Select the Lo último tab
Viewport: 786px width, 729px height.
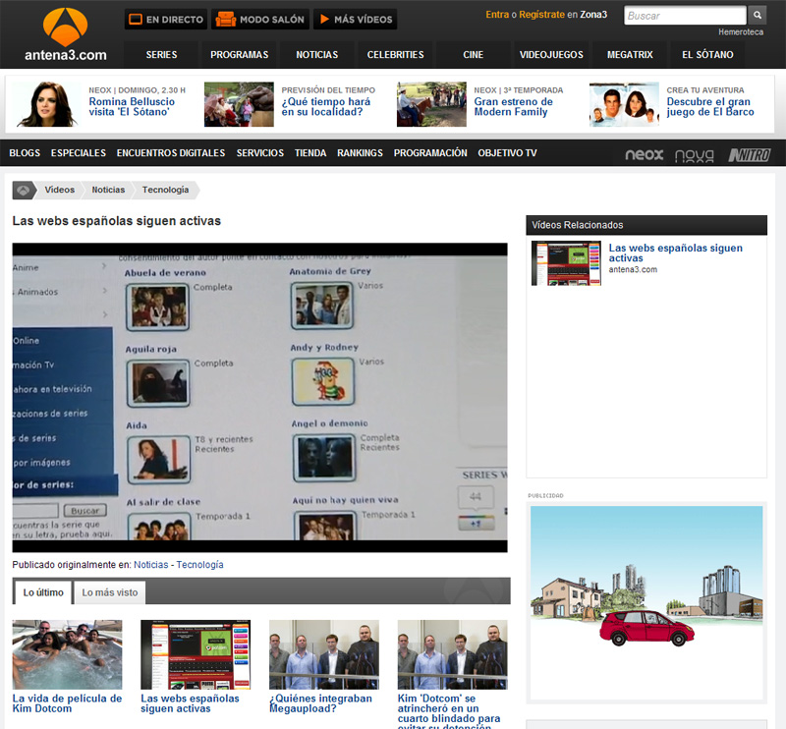pyautogui.click(x=43, y=592)
